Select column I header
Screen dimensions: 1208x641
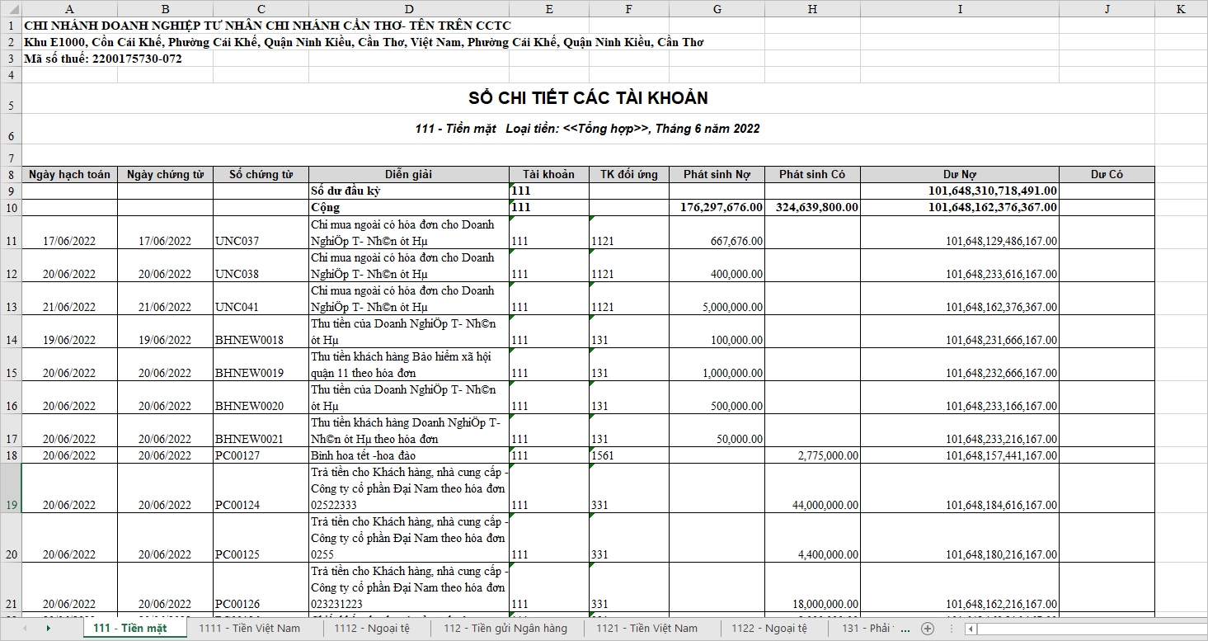pos(960,8)
